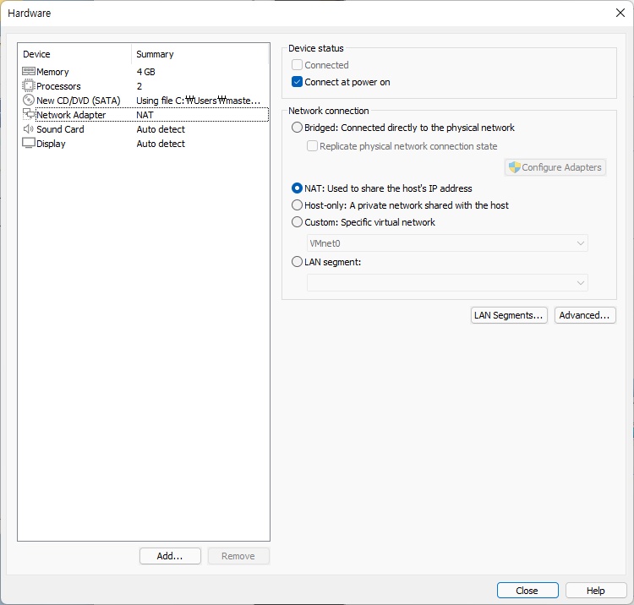Select the Display row label

[51, 144]
